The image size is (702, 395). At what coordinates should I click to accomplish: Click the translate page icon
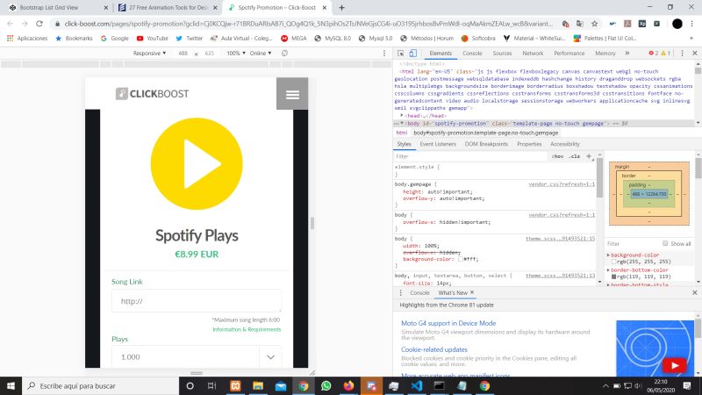pos(580,24)
